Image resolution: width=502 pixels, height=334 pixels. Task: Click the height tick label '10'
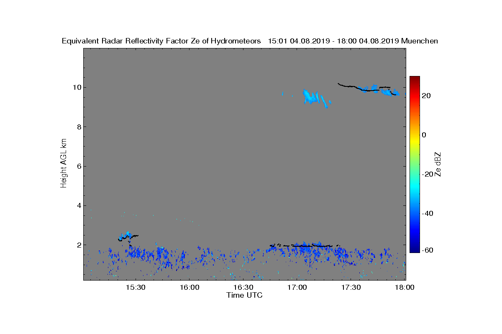77,87
